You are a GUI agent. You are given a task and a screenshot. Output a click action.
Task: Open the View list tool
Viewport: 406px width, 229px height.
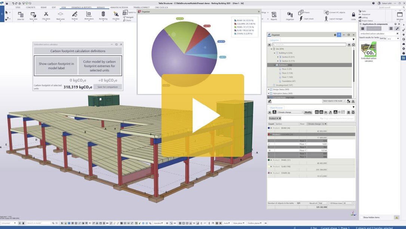pos(21,16)
